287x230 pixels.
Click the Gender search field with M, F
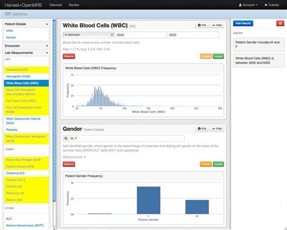click(x=127, y=139)
